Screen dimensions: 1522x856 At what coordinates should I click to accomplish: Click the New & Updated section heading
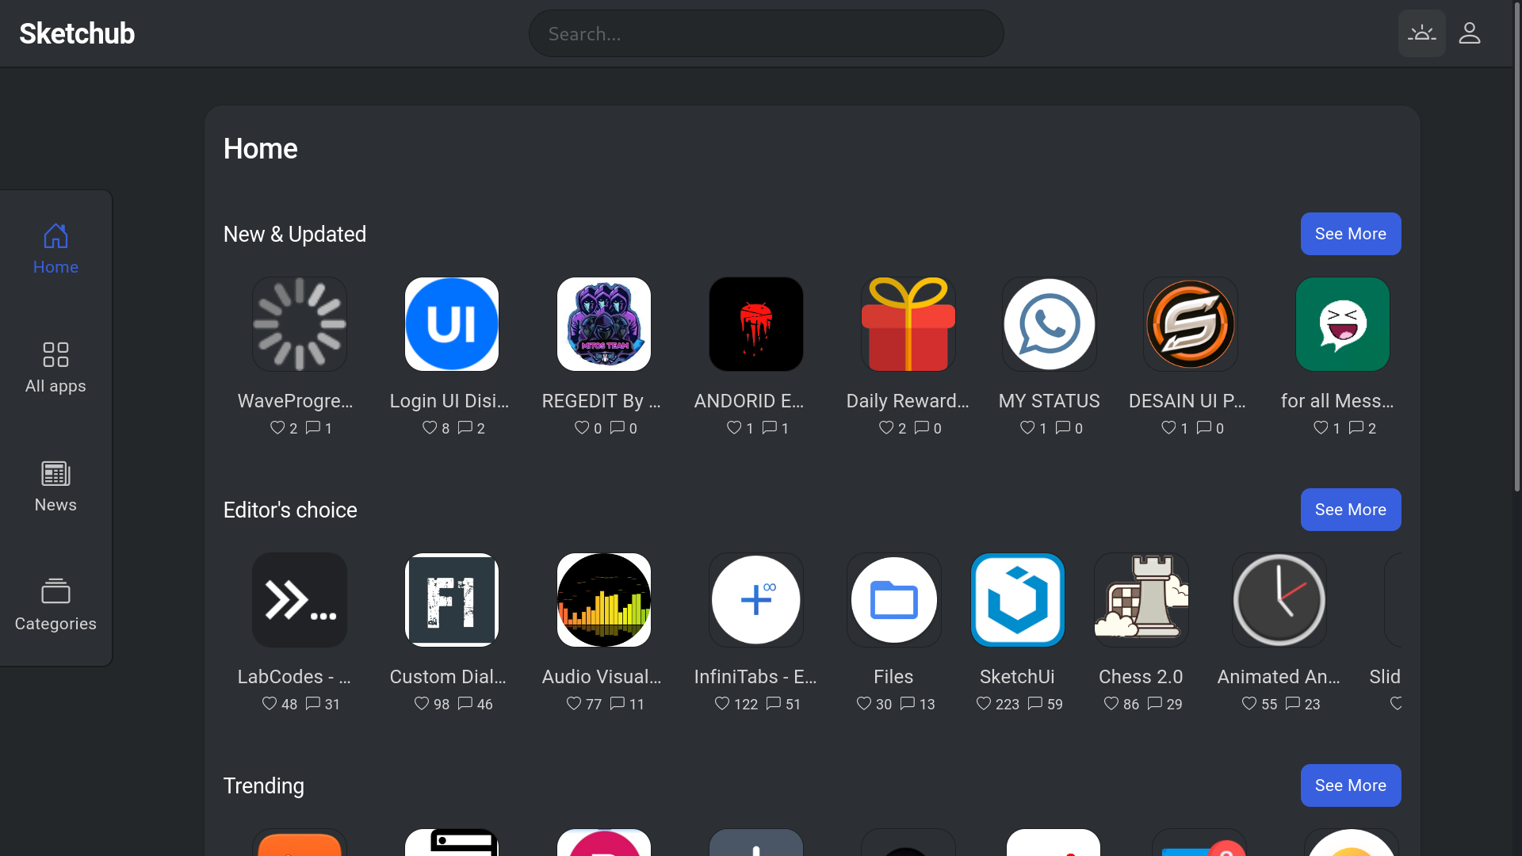tap(295, 235)
